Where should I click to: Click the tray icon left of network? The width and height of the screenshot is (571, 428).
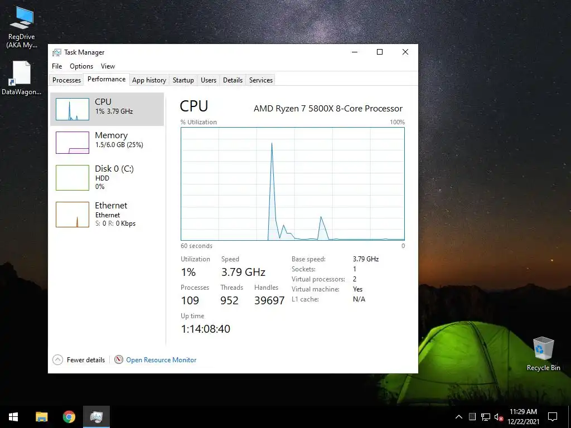(x=472, y=417)
